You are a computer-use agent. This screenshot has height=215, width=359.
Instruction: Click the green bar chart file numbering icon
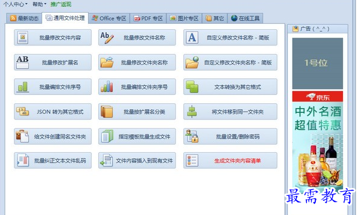point(23,87)
